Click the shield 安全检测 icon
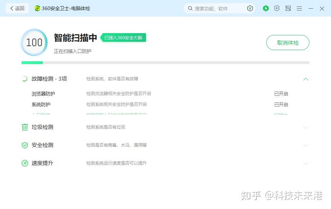The width and height of the screenshot is (331, 209). [25, 145]
